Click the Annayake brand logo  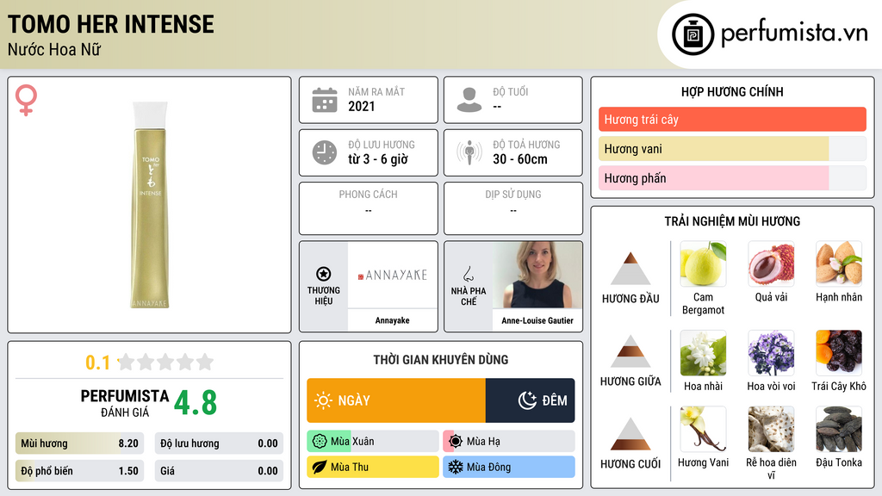click(393, 275)
